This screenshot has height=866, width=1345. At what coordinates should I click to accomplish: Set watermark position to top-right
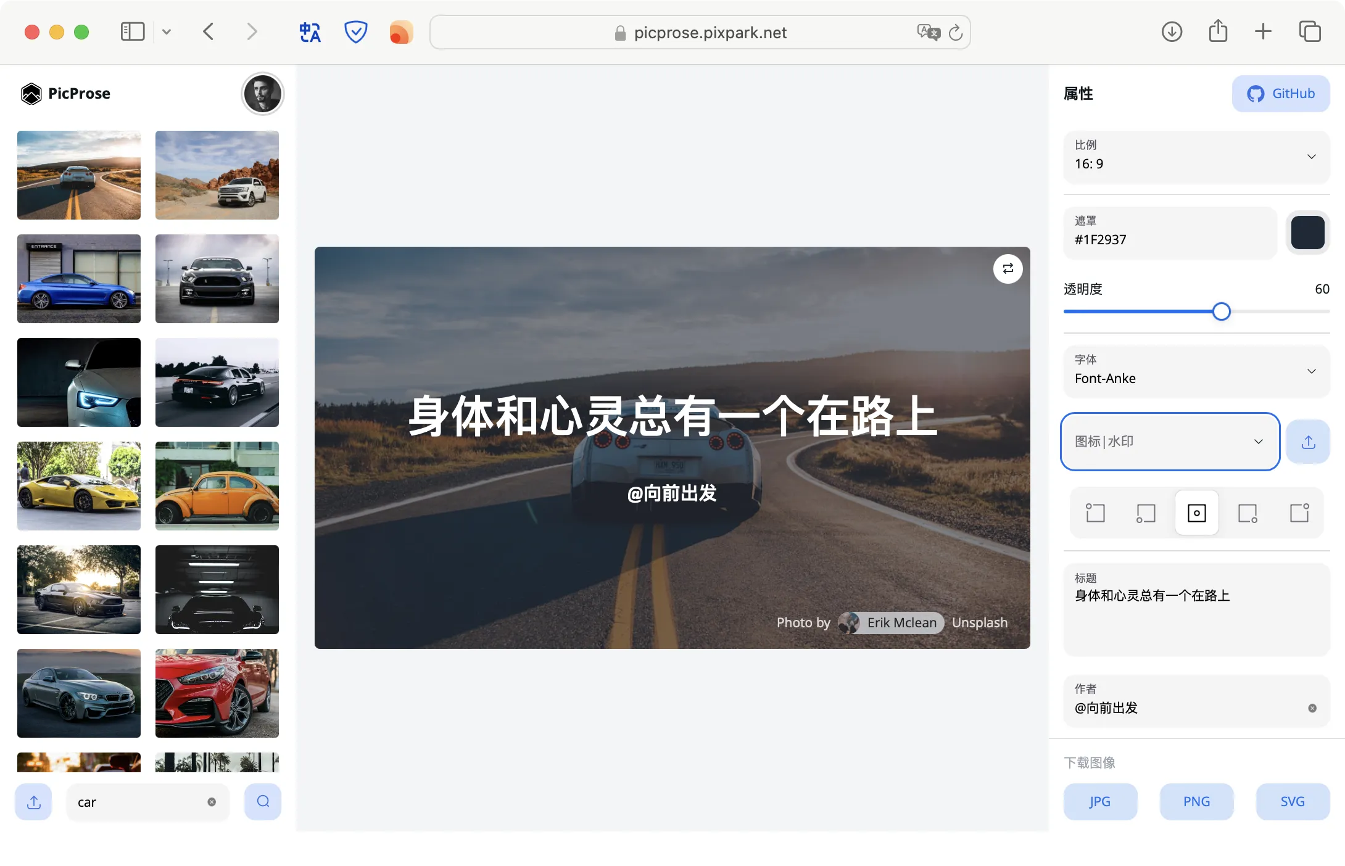click(1299, 513)
